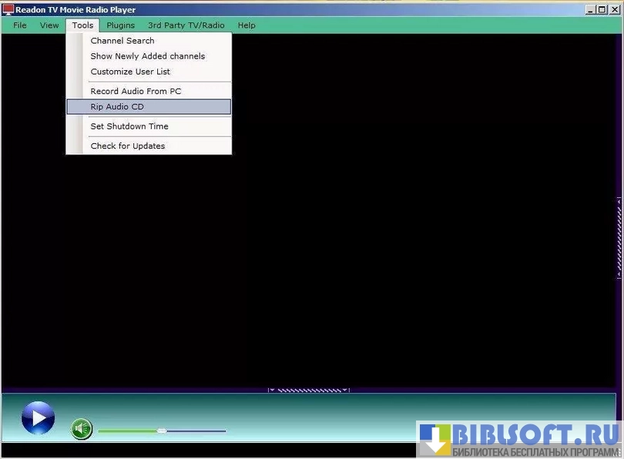
Task: Select Set Shutdown Time entry
Action: pos(129,126)
